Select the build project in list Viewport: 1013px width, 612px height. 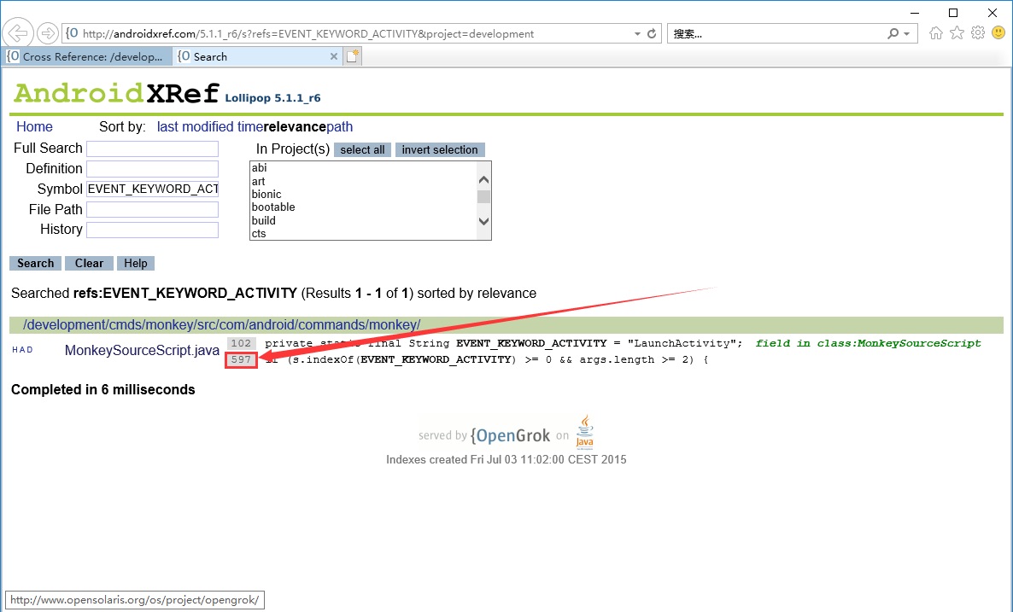[363, 221]
